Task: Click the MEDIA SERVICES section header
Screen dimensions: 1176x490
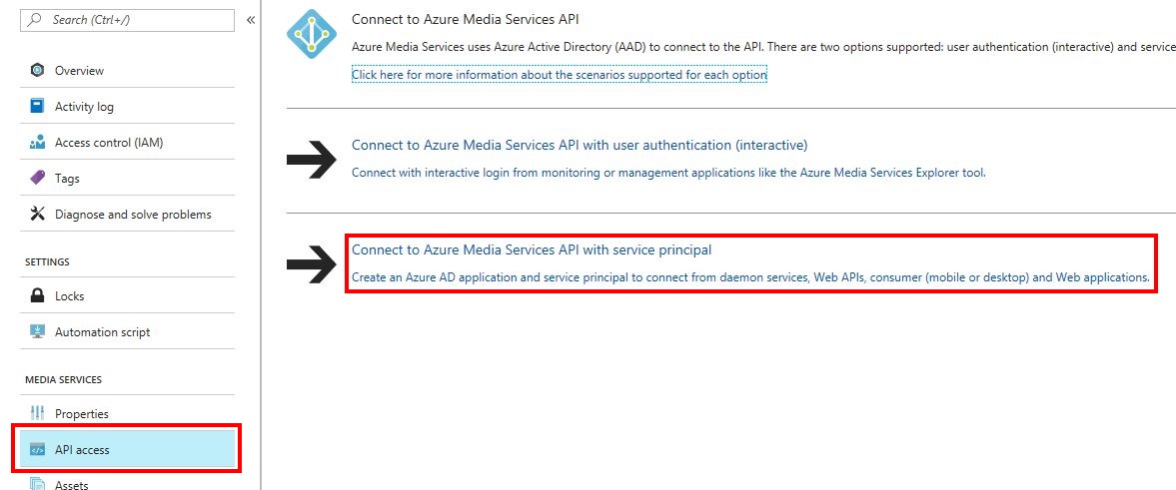Action: (x=63, y=380)
